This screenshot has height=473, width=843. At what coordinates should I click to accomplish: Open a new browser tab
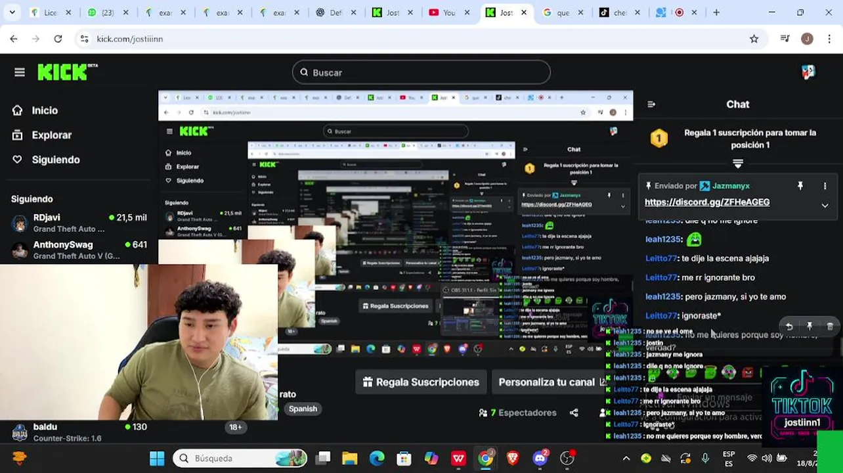(716, 12)
